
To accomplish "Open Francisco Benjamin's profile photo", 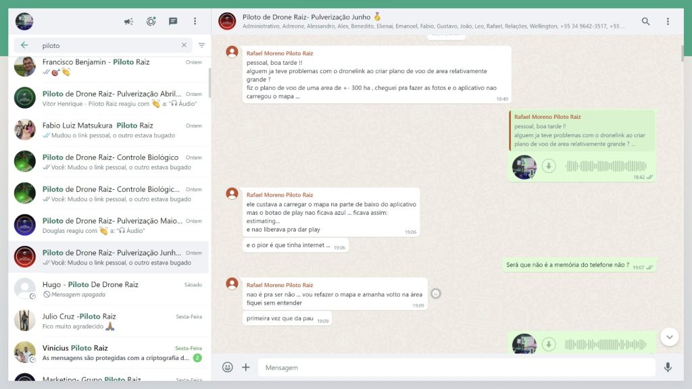I will coord(25,67).
